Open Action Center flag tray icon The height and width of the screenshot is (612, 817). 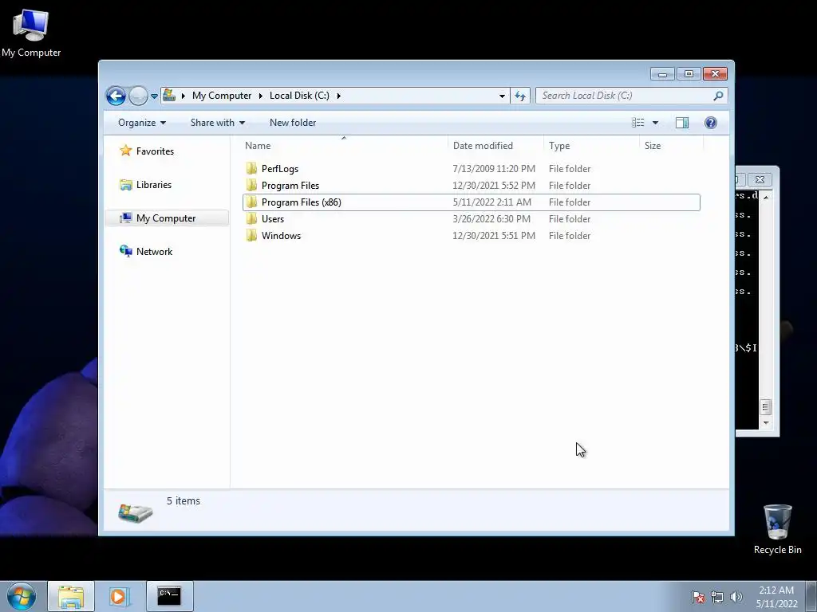tap(698, 597)
